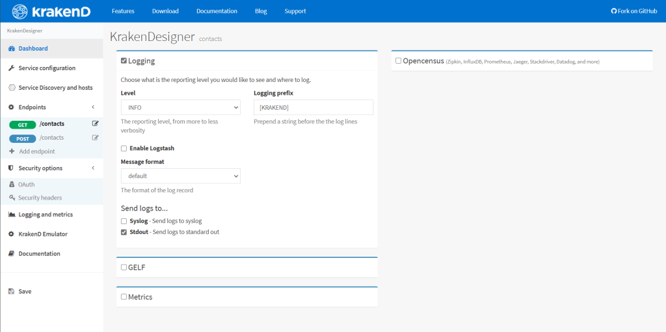
Task: Click the Save floppy disk icon
Action: click(x=12, y=292)
